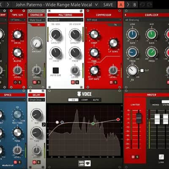The width and height of the screenshot is (169, 169).
Task: Solo the Tape Sim module
Action: pyautogui.click(x=19, y=82)
